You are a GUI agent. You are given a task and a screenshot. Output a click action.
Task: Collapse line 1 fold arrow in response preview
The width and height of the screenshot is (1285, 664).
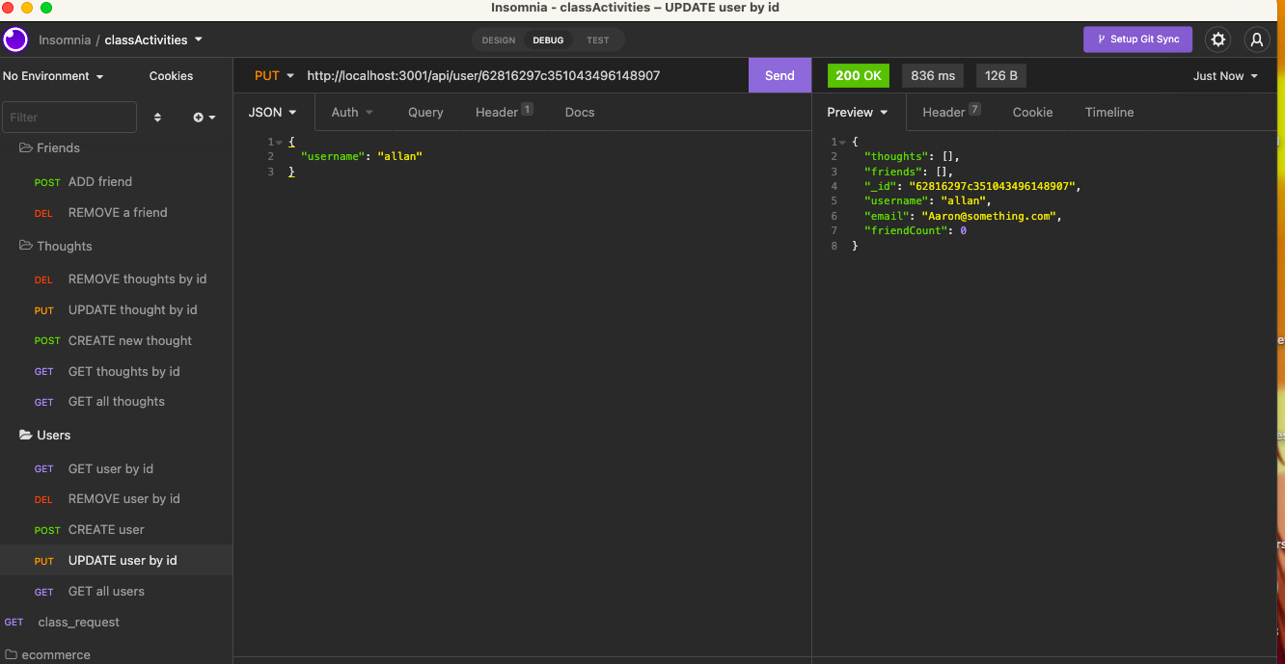[x=843, y=142]
